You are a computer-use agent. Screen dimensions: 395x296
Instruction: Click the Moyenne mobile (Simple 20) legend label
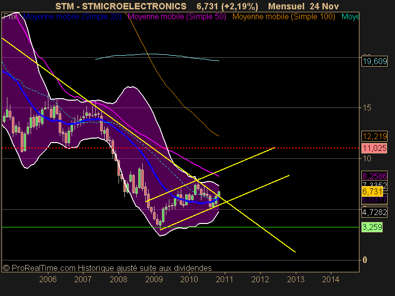click(72, 17)
